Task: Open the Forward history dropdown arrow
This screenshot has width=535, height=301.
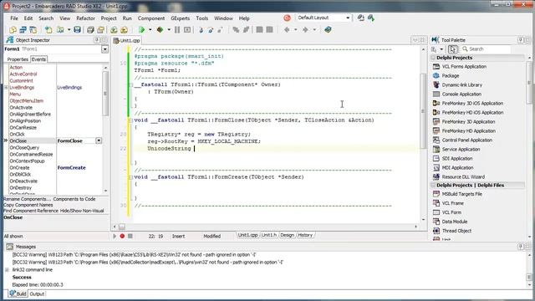Action: coord(314,30)
